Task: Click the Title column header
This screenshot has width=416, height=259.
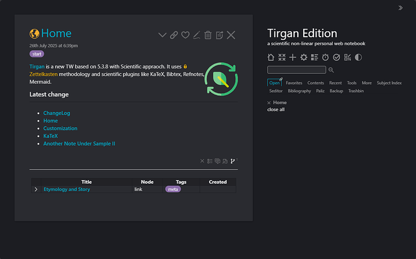Action: click(86, 182)
